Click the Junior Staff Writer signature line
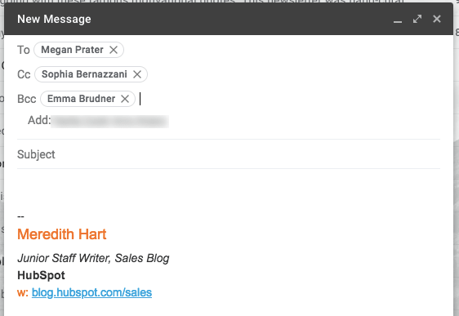 pos(93,258)
